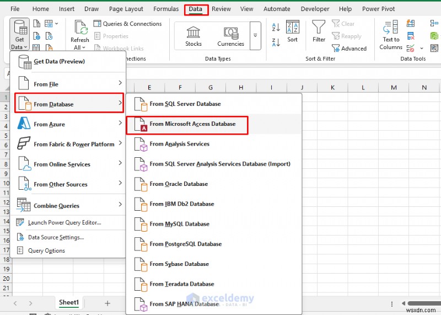Image resolution: width=441 pixels, height=315 pixels.
Task: Switch to the Formulas tab
Action: [166, 9]
